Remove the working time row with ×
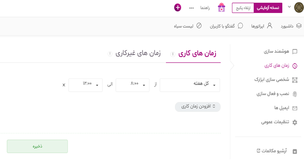304x166 pixels. click(64, 85)
